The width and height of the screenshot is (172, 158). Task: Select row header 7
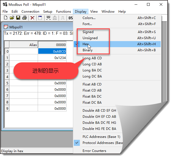click(7, 96)
